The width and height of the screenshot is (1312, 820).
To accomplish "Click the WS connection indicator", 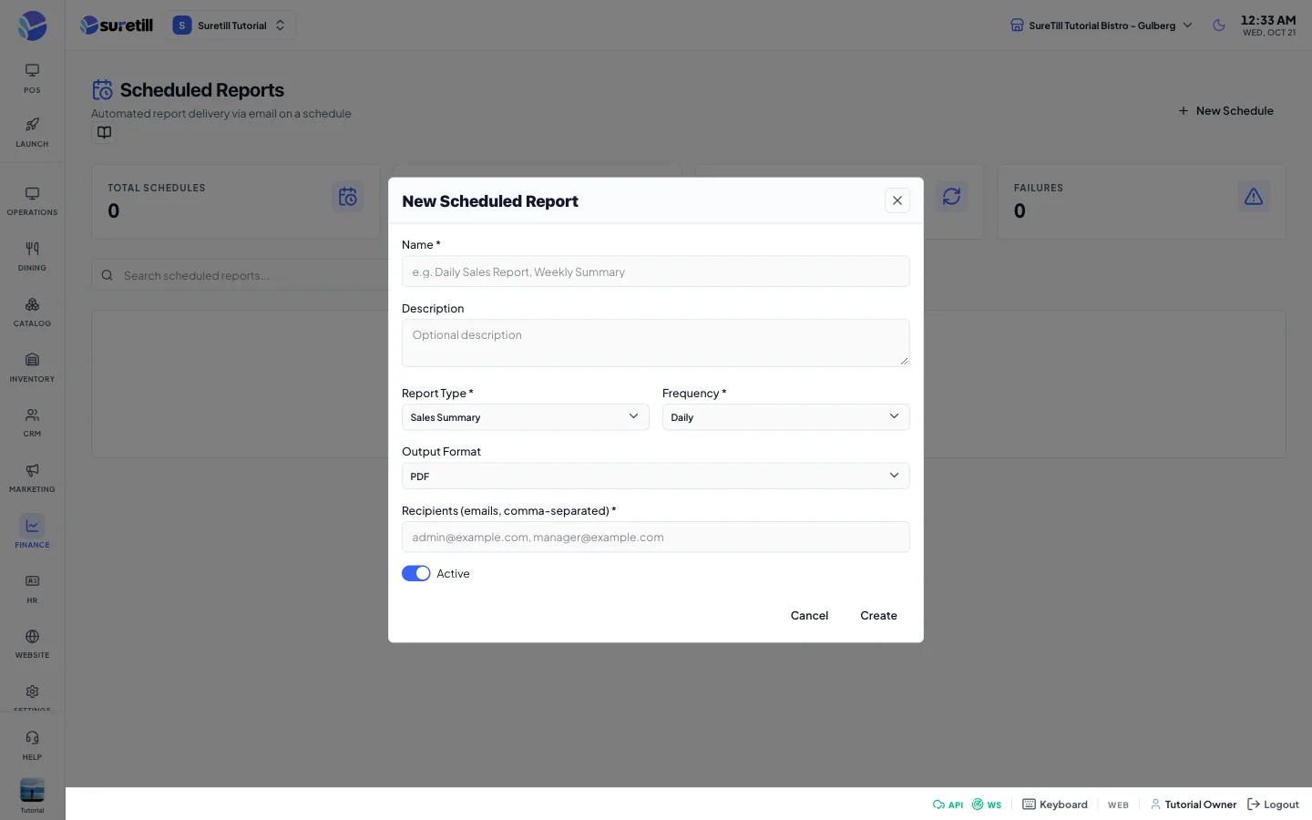I will pyautogui.click(x=987, y=805).
